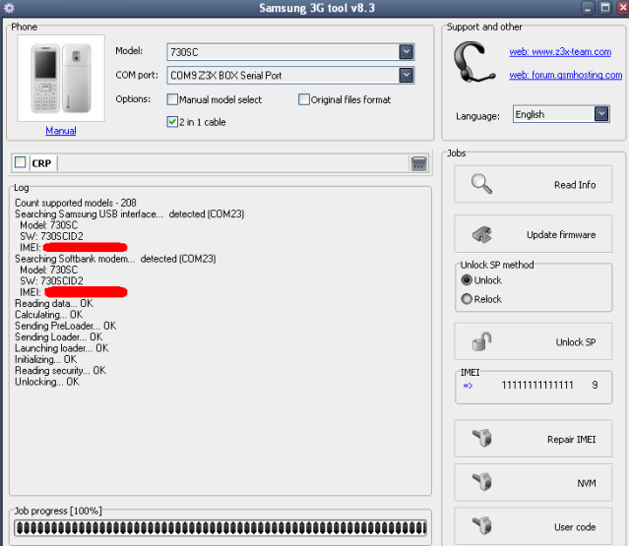The image size is (629, 546).
Task: Click the IMEI field with 11111111111111
Action: coord(536,386)
